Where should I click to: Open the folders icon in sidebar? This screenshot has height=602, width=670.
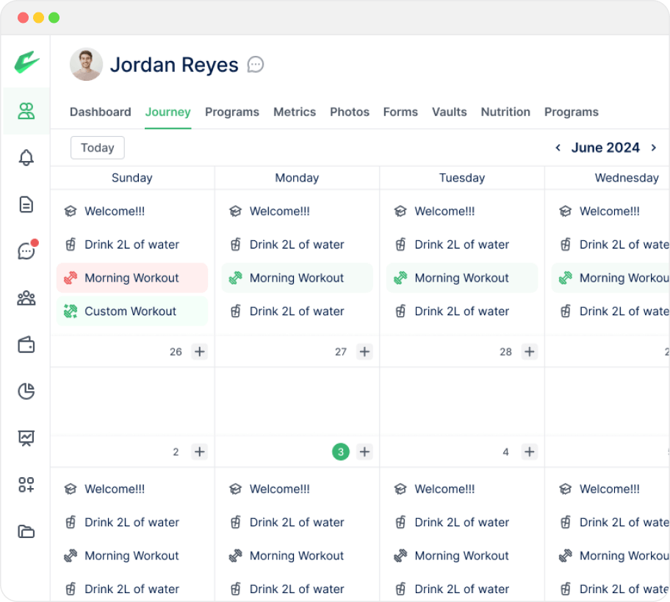click(x=26, y=531)
